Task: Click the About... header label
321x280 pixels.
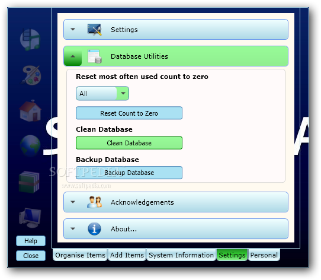Action: pos(124,229)
